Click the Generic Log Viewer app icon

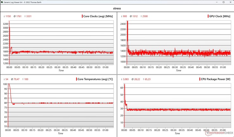(x=2, y=2)
